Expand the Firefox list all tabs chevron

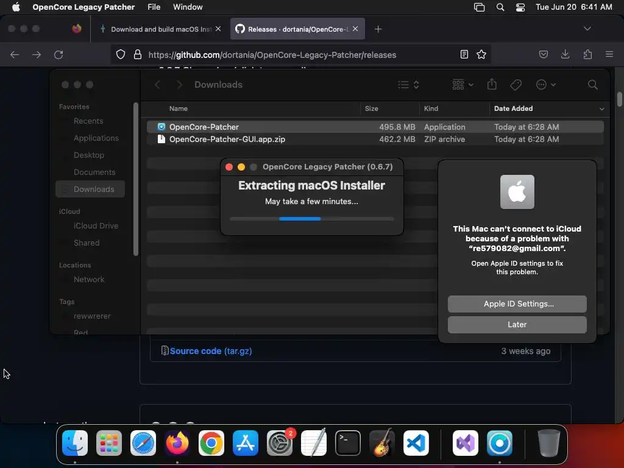[587, 29]
